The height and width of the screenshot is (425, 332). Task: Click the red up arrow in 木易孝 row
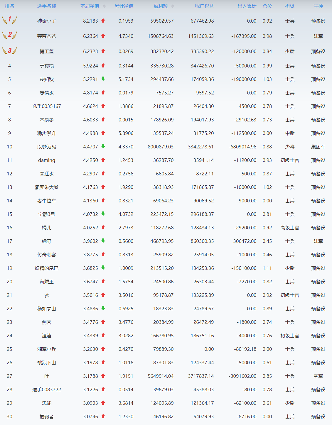coord(103,119)
